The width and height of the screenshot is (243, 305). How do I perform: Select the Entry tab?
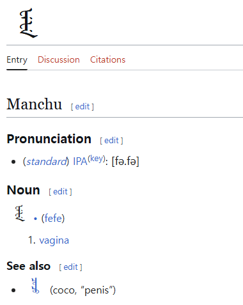coord(17,60)
